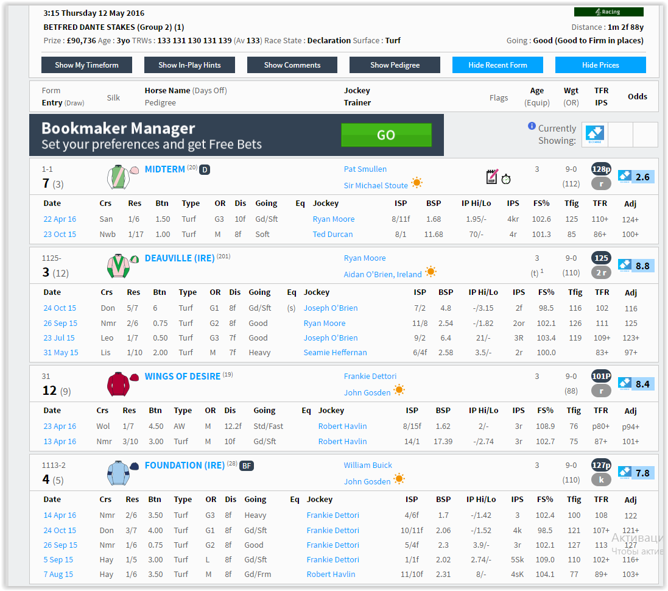Click the Racing logo at top right
Image resolution: width=668 pixels, height=591 pixels.
609,12
